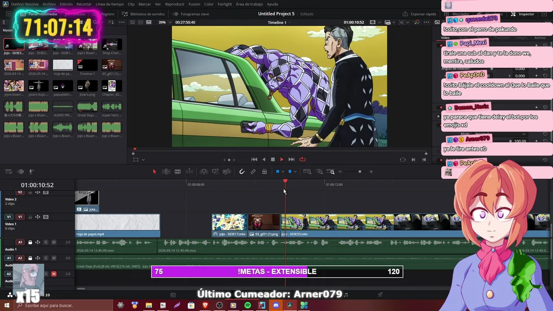Image resolution: width=553 pixels, height=311 pixels.
Task: Toggle Loop playback button
Action: [x=302, y=159]
